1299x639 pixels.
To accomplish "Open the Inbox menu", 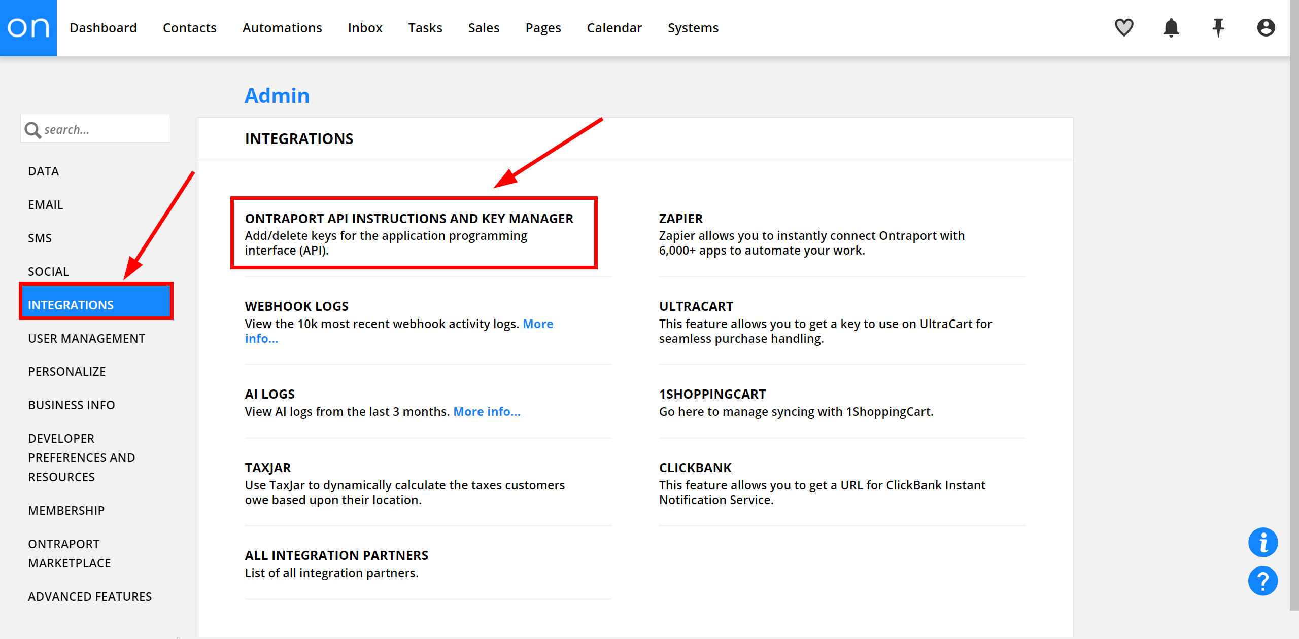I will 365,28.
